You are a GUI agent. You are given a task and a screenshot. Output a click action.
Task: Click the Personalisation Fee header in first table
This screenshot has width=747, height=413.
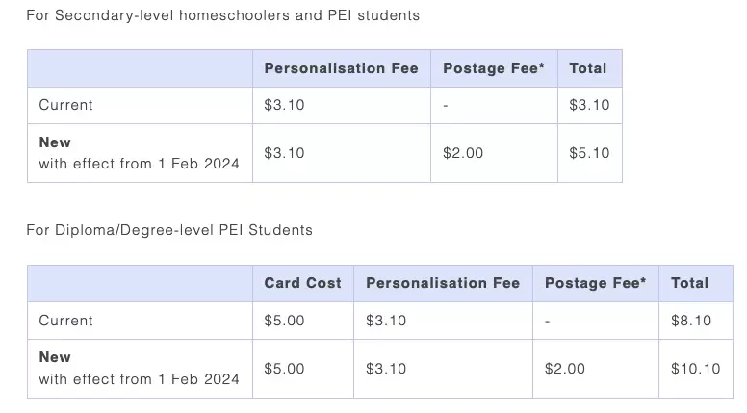(x=341, y=68)
